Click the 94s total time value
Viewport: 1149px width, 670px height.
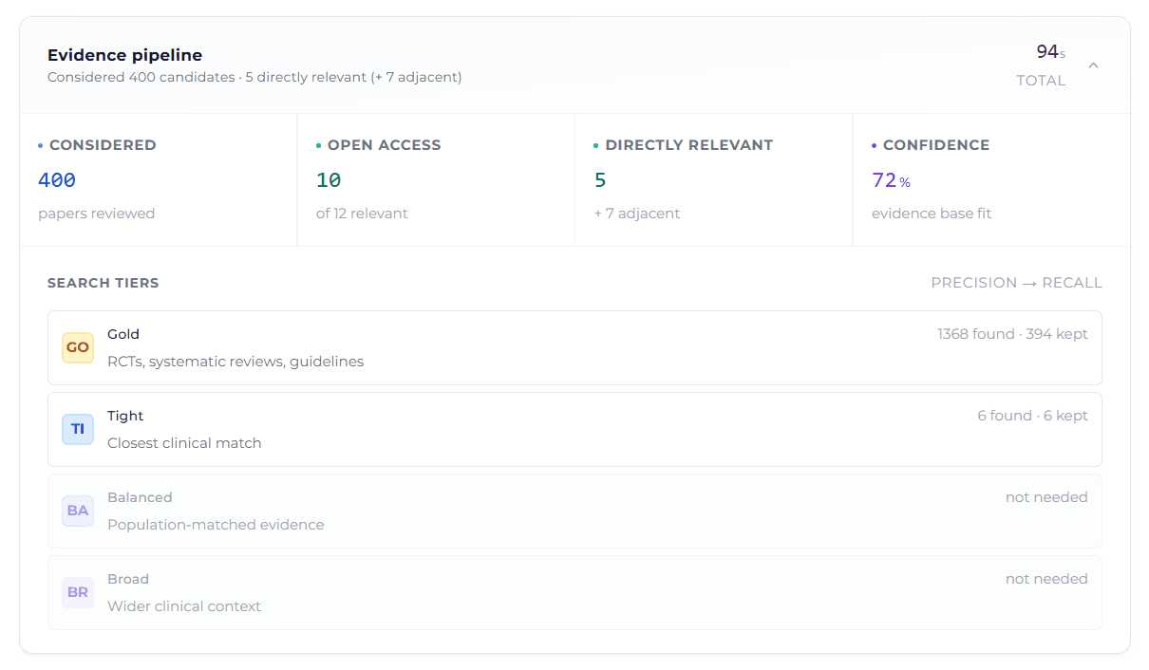click(x=1050, y=51)
